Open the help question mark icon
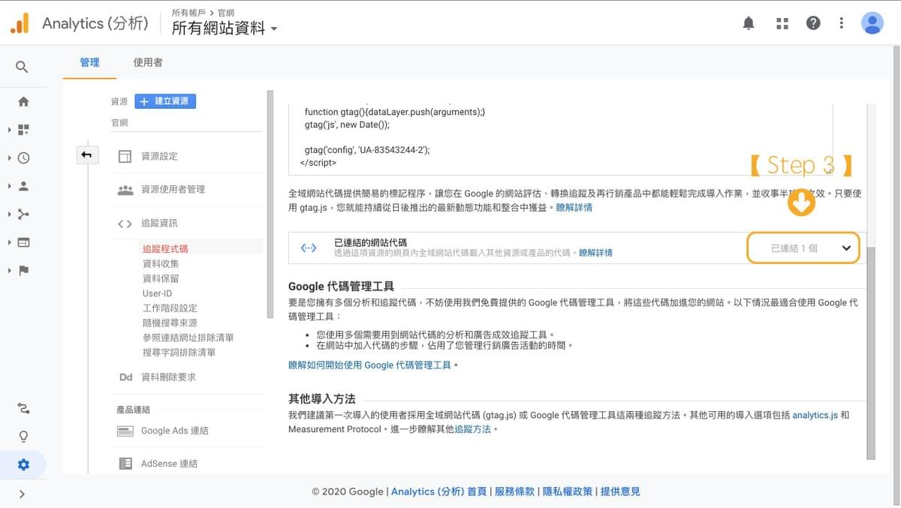The width and height of the screenshot is (901, 508). (x=813, y=23)
